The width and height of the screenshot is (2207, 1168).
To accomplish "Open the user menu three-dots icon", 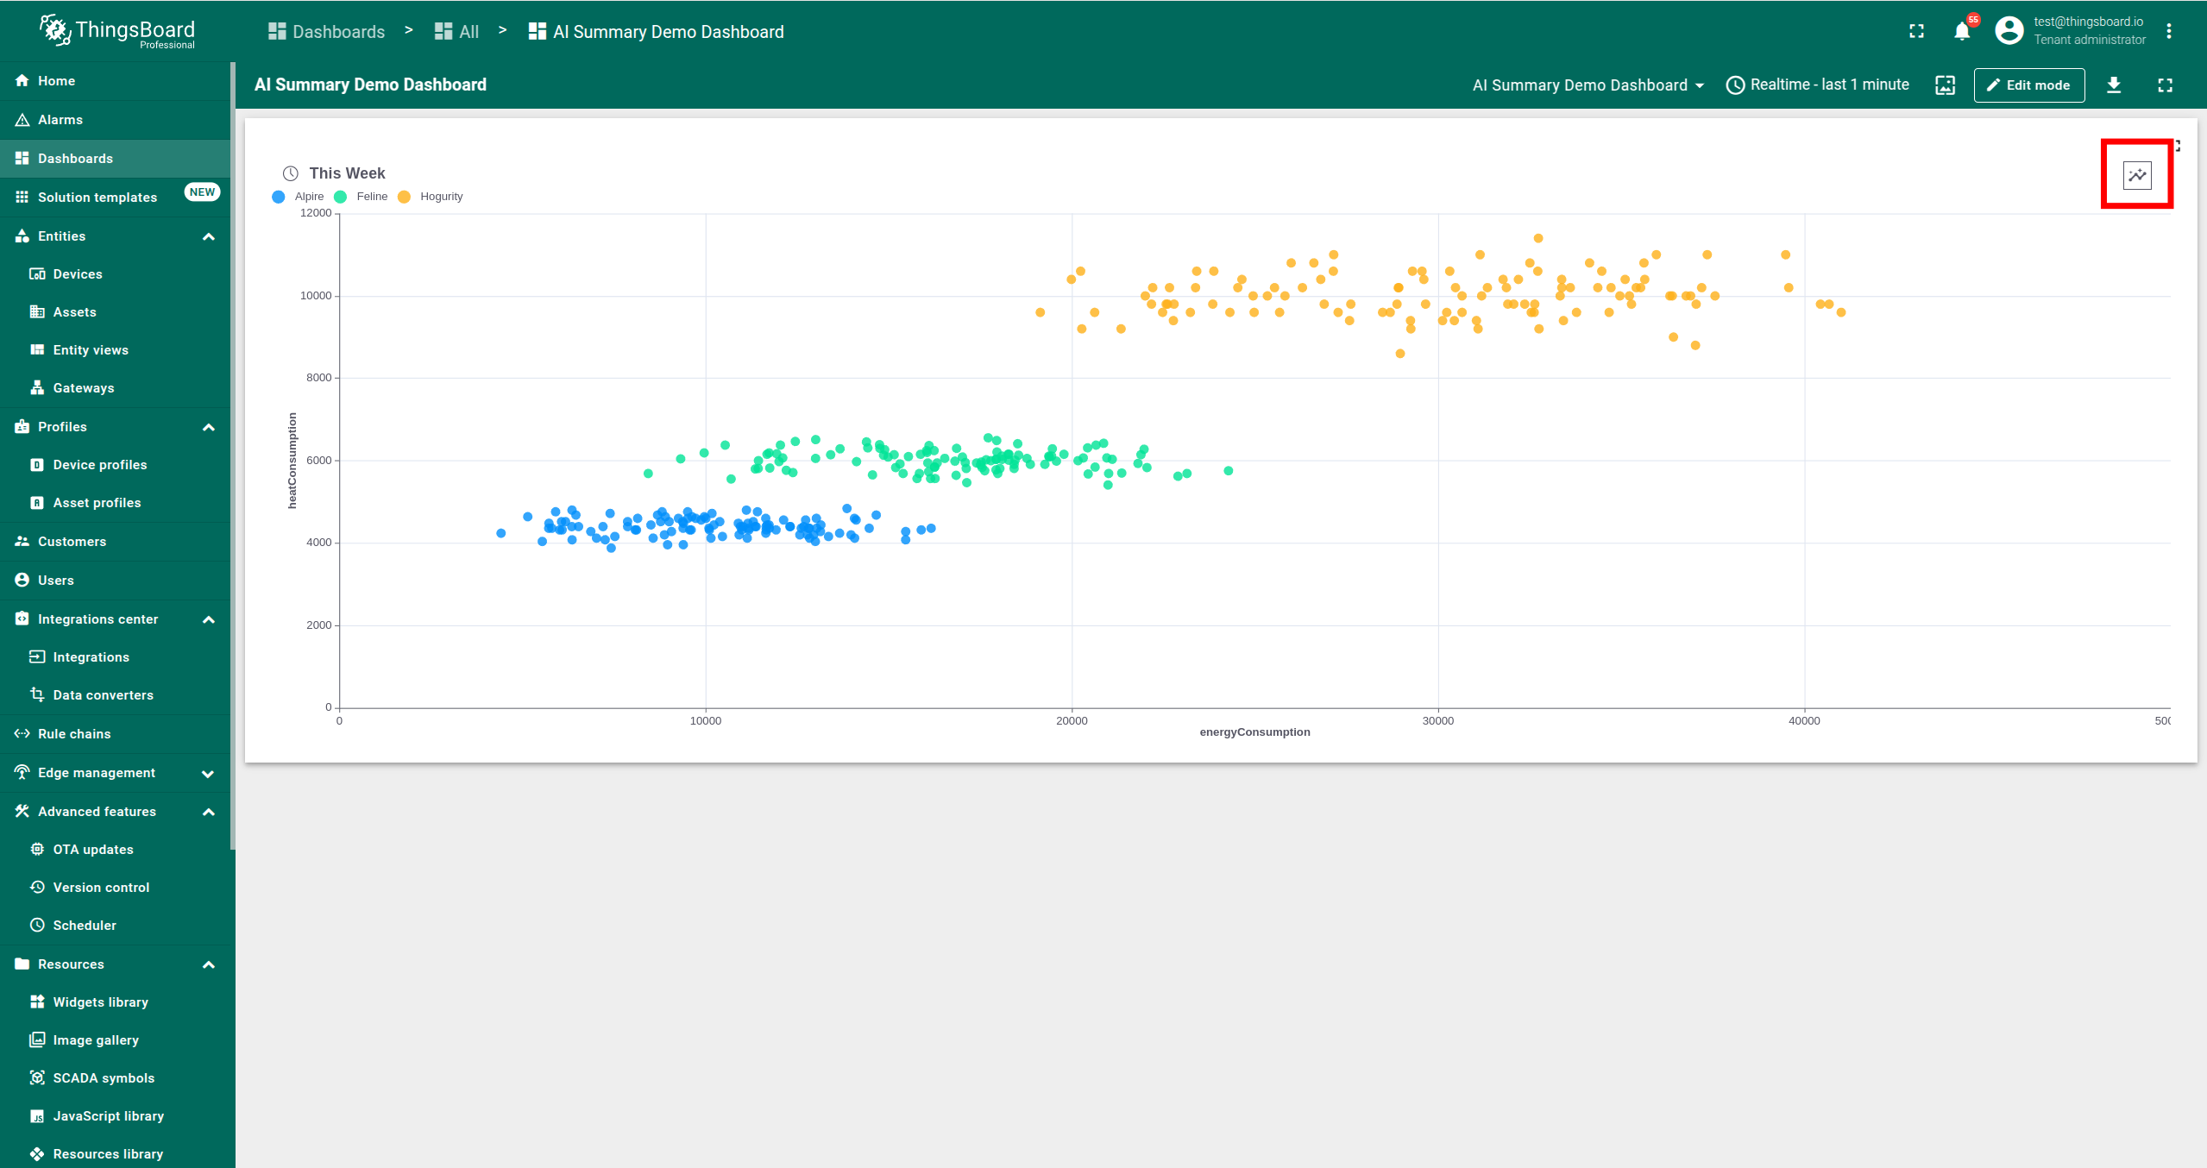I will (x=2168, y=32).
